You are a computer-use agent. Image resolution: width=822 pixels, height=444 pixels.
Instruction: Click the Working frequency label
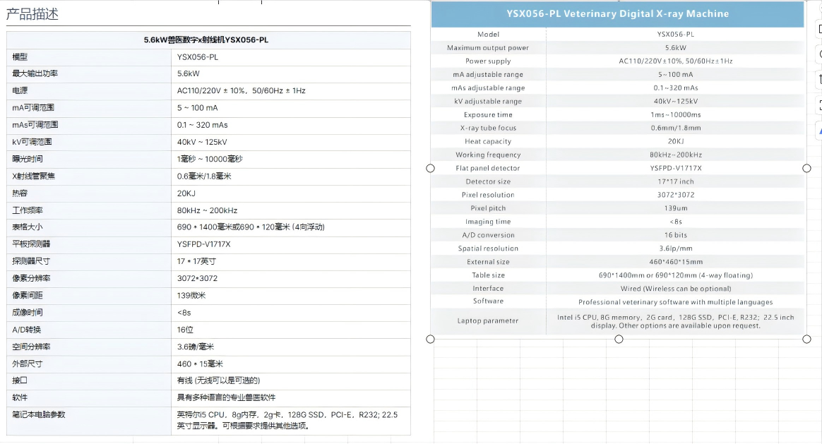488,155
